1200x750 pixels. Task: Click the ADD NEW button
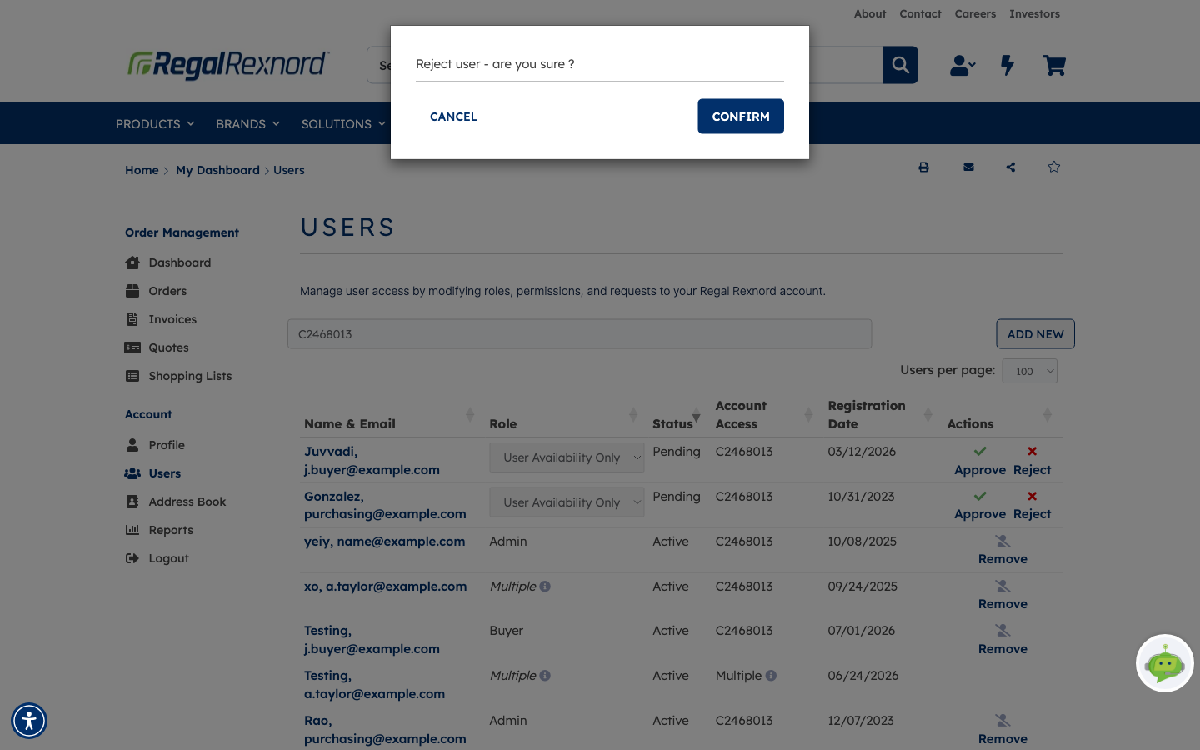click(x=1035, y=334)
